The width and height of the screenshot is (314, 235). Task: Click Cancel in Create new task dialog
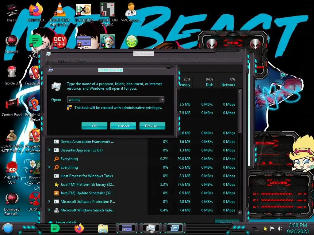click(x=123, y=126)
